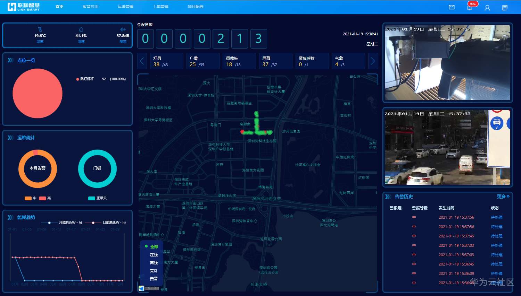521x296 pixels.
Task: Click the digit 2 in device counter
Action: coord(221,38)
